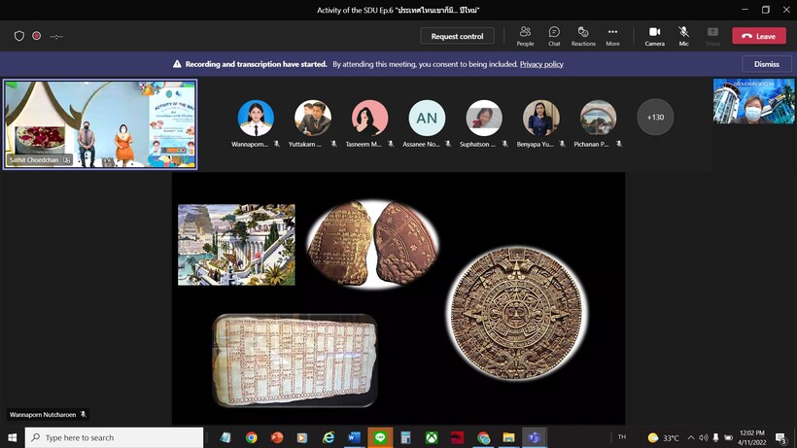797x448 pixels.
Task: Click pin icon on Sathit Choedchan label
Action: [x=67, y=160]
